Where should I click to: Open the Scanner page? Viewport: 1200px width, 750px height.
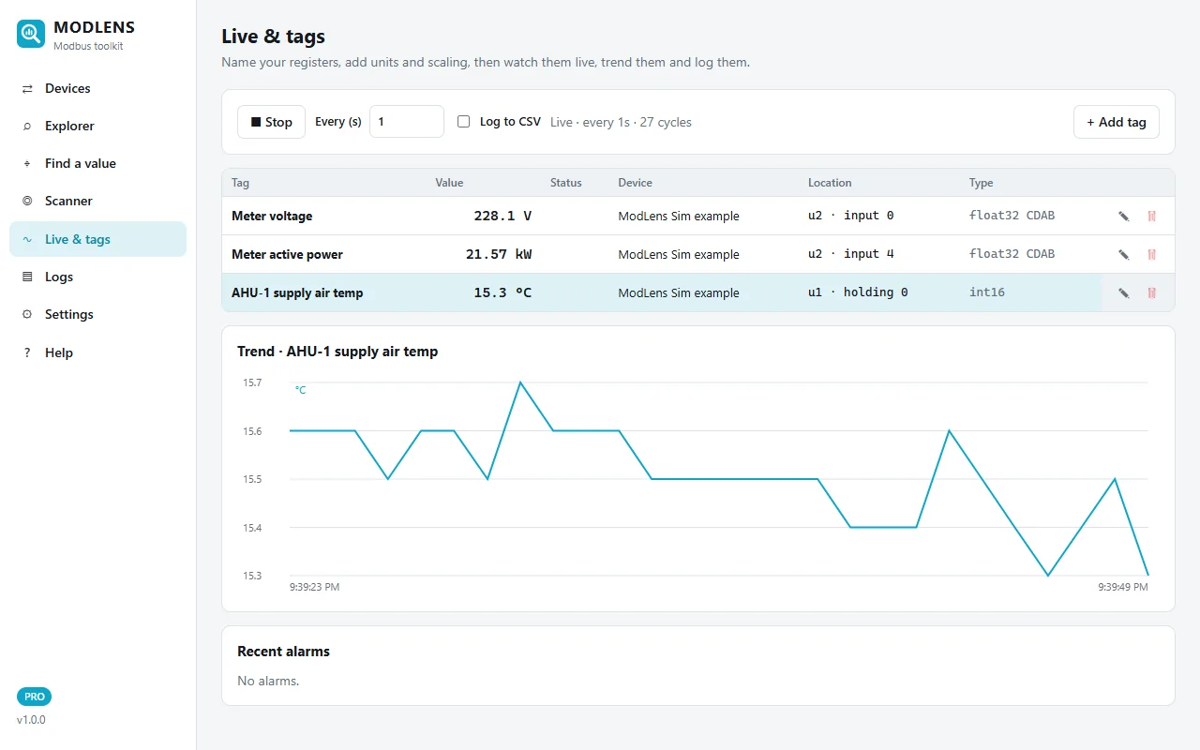point(97,201)
